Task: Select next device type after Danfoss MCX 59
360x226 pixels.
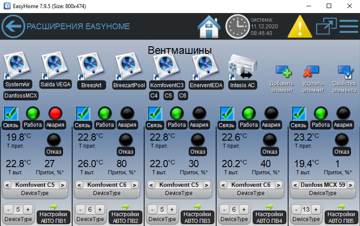Action: [x=351, y=185]
